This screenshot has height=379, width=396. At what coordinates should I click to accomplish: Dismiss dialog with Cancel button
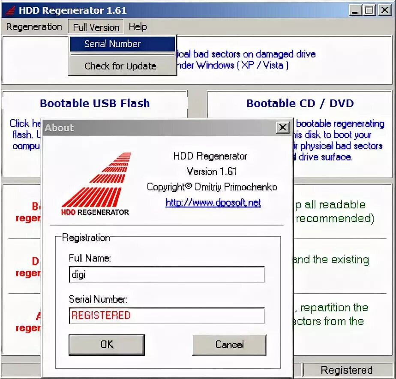pyautogui.click(x=229, y=345)
